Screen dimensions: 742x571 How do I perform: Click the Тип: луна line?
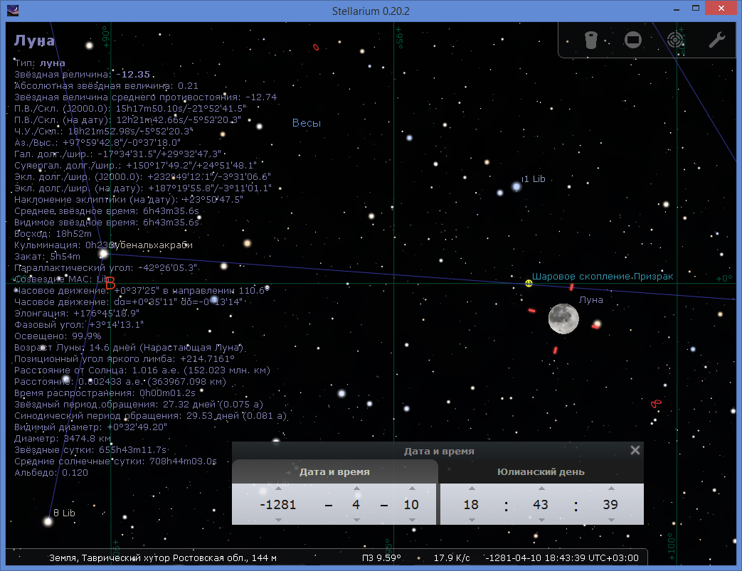pos(40,63)
